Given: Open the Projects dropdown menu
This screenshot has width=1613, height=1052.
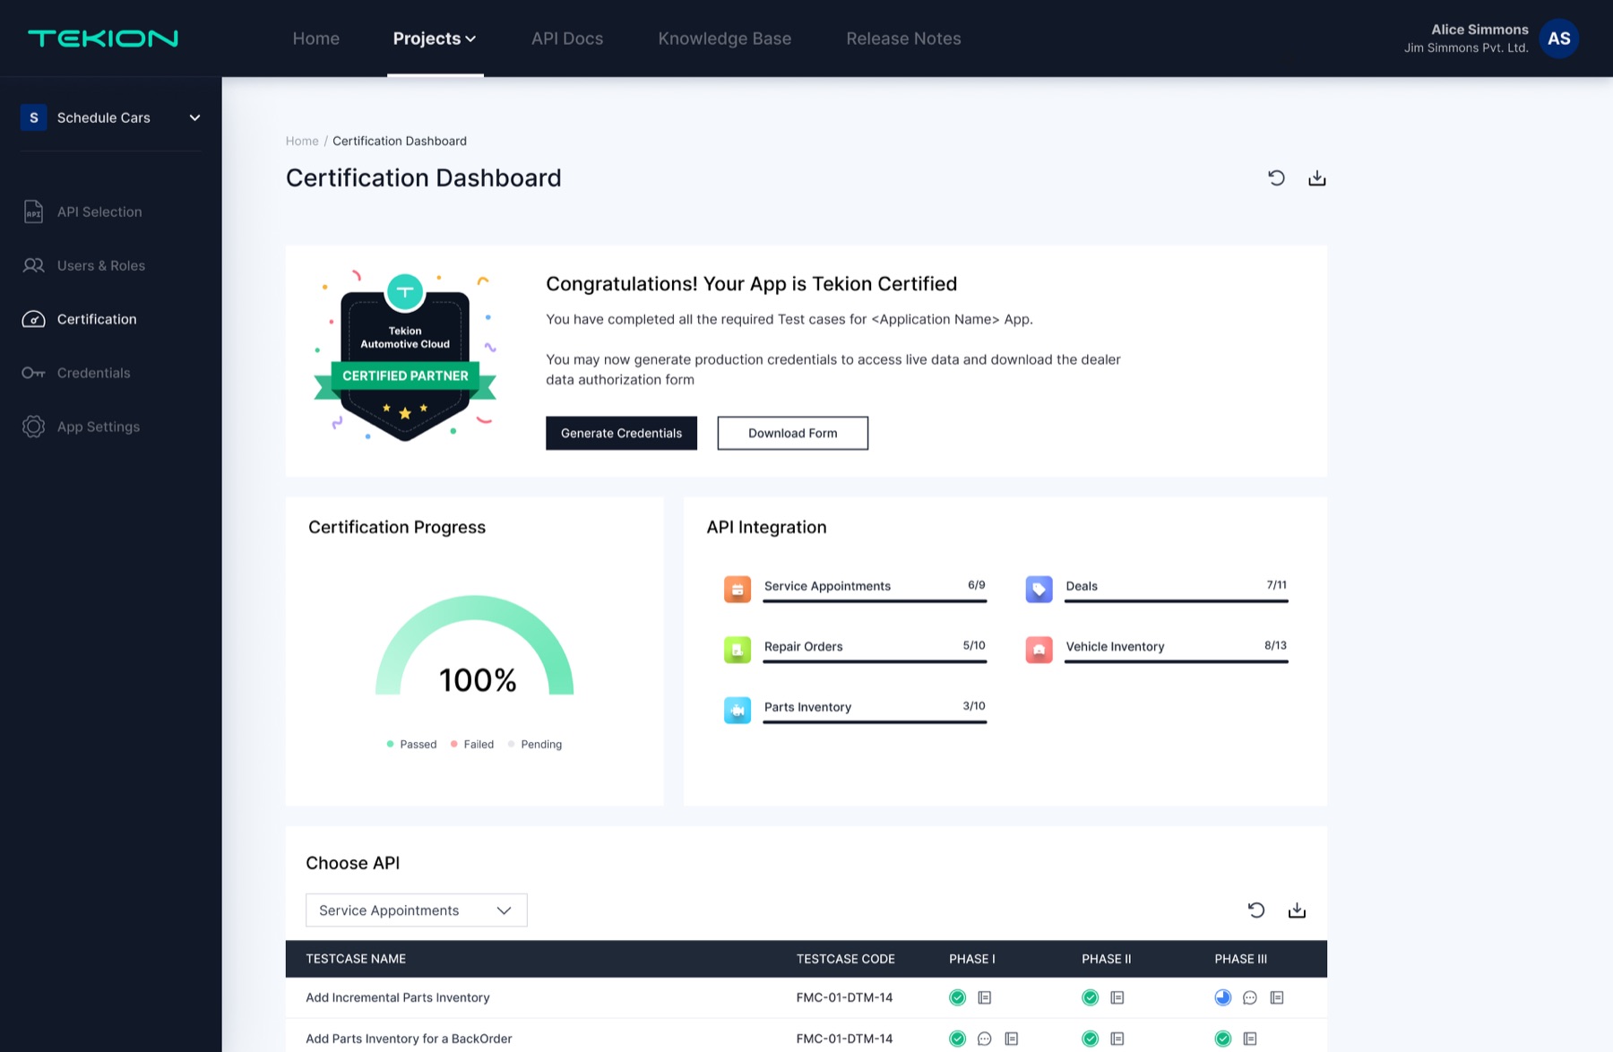Looking at the screenshot, I should pos(435,39).
